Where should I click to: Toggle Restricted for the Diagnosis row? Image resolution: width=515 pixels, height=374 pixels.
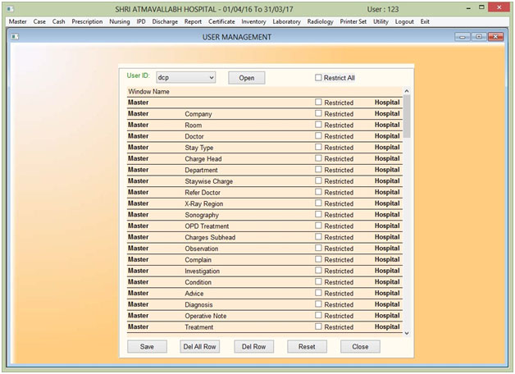319,304
